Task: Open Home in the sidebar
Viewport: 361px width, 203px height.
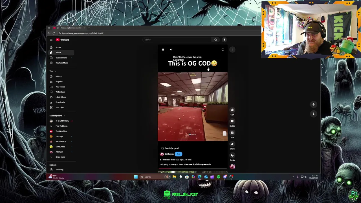Action: pos(61,47)
